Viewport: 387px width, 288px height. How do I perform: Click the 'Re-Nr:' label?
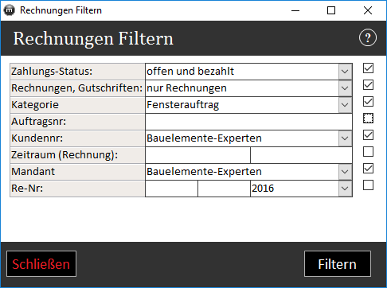tap(27, 189)
